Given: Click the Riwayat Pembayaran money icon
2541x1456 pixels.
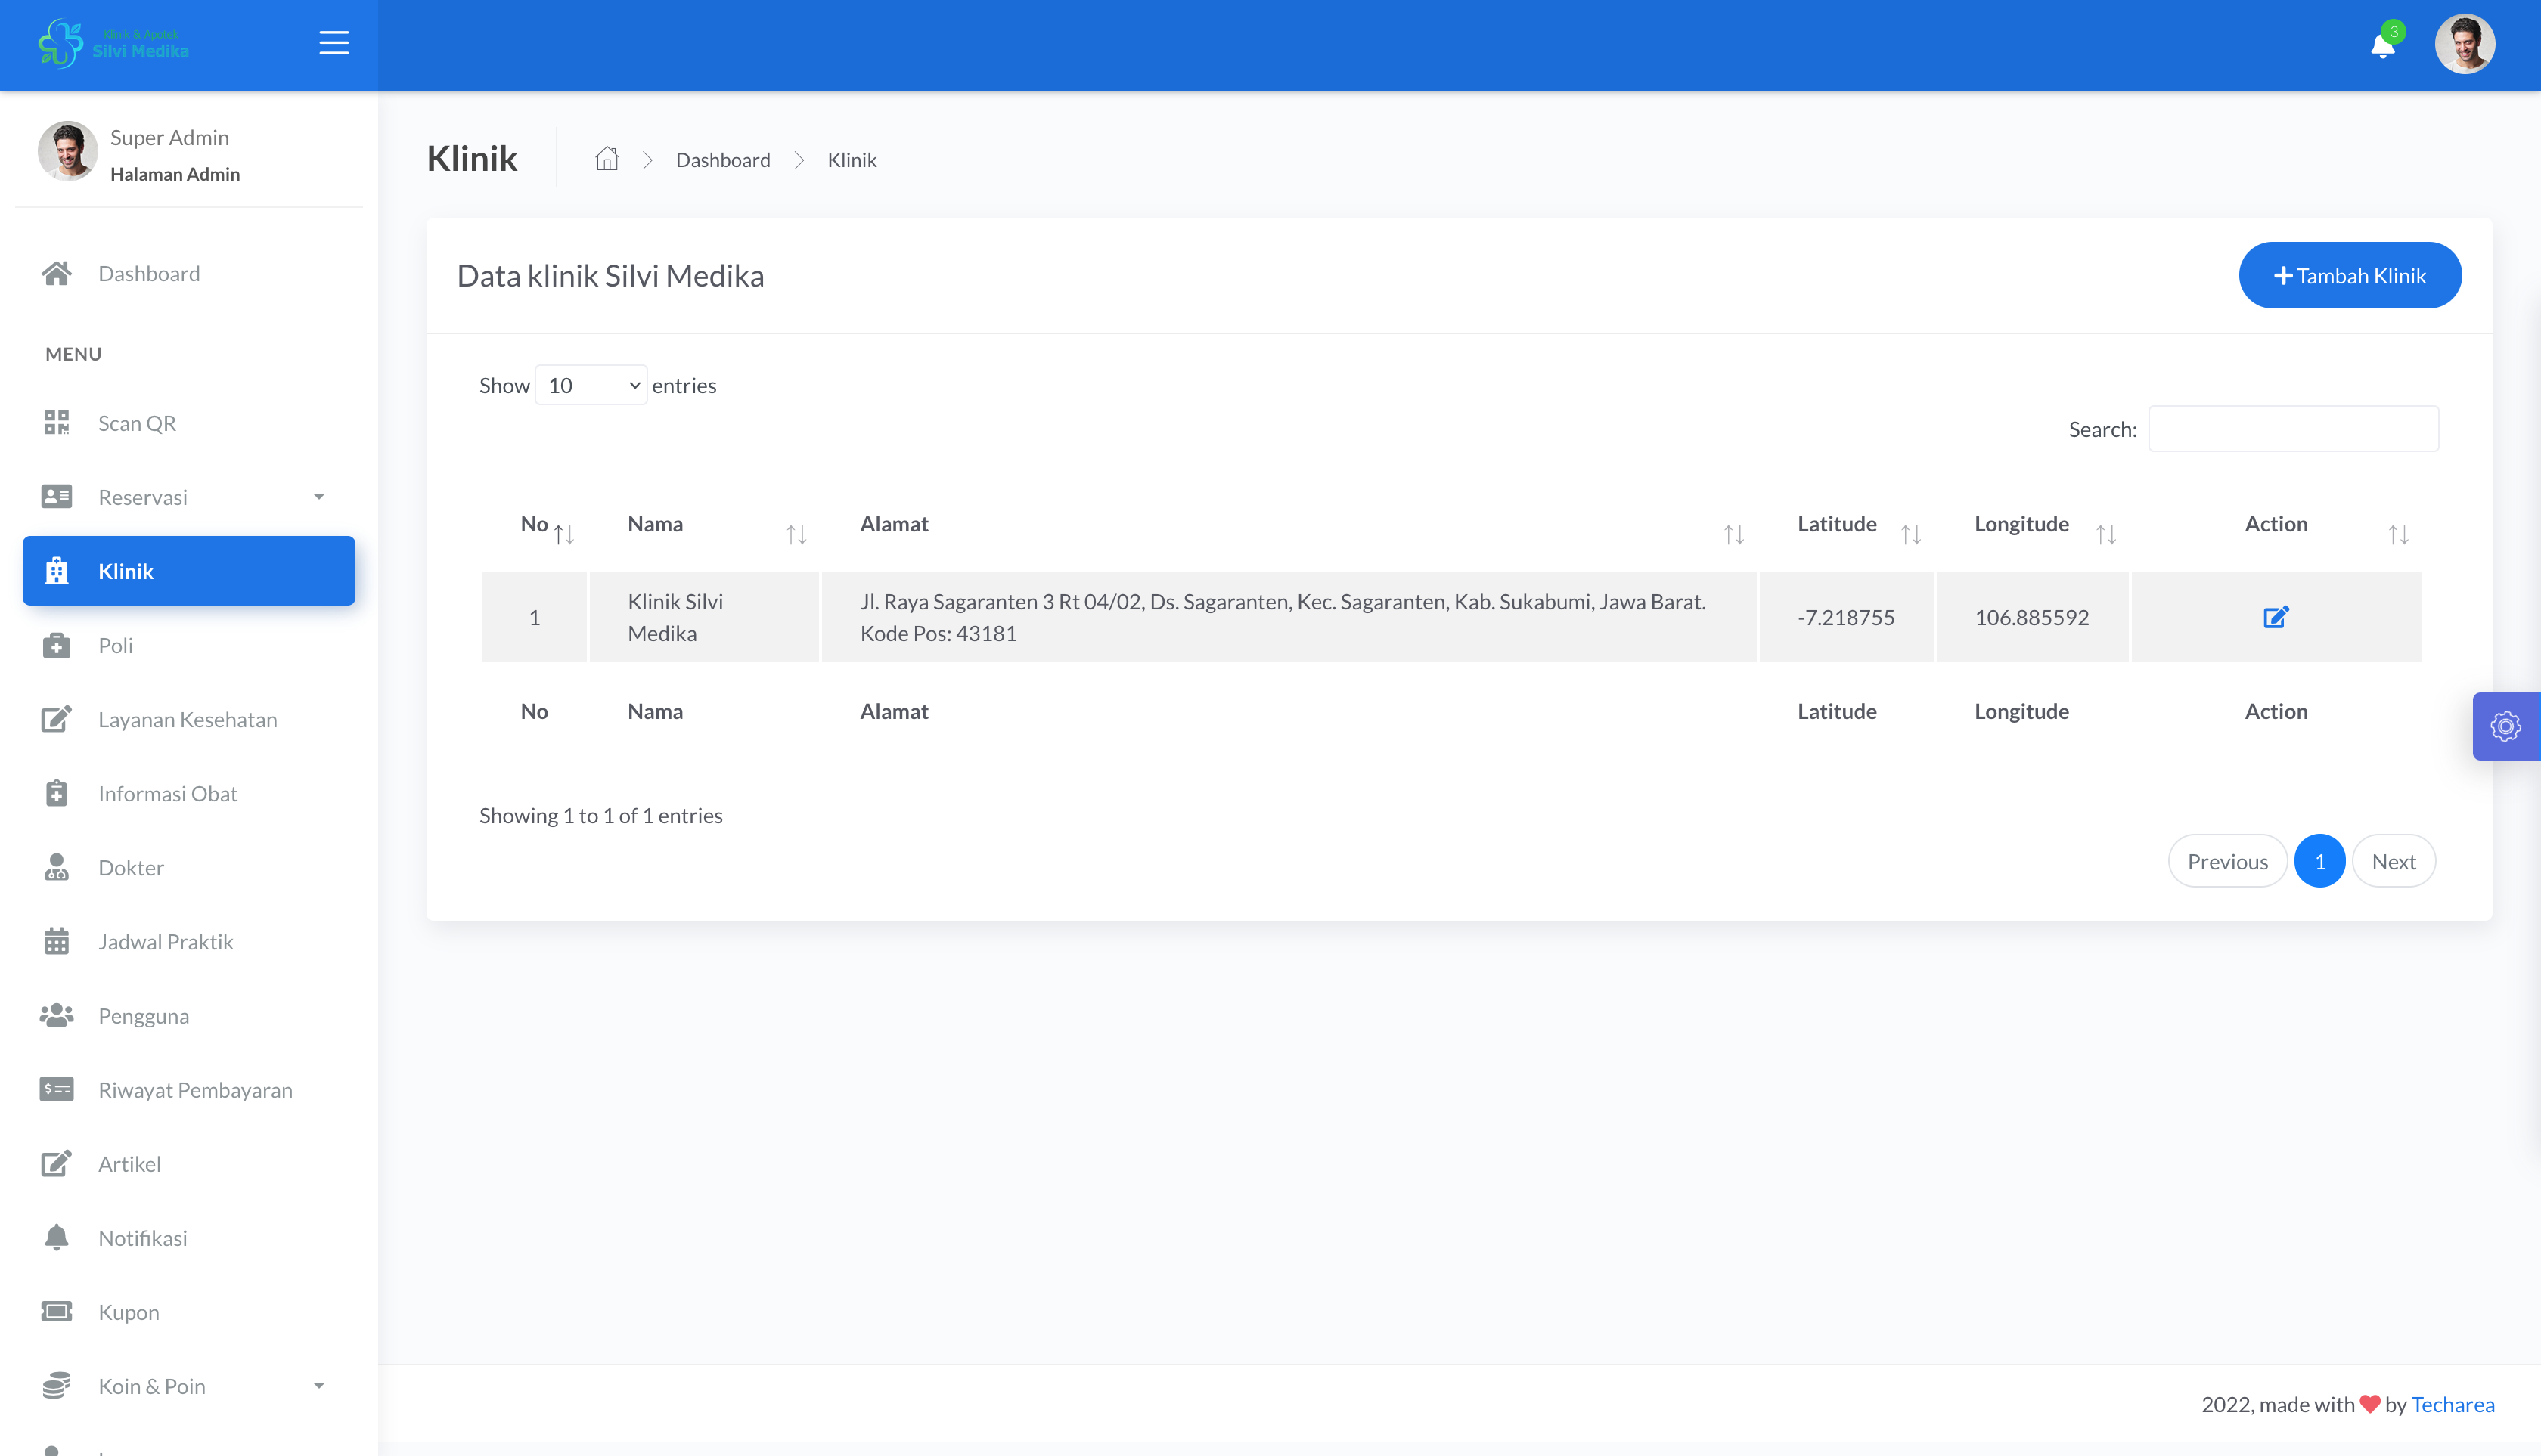Looking at the screenshot, I should coord(56,1089).
